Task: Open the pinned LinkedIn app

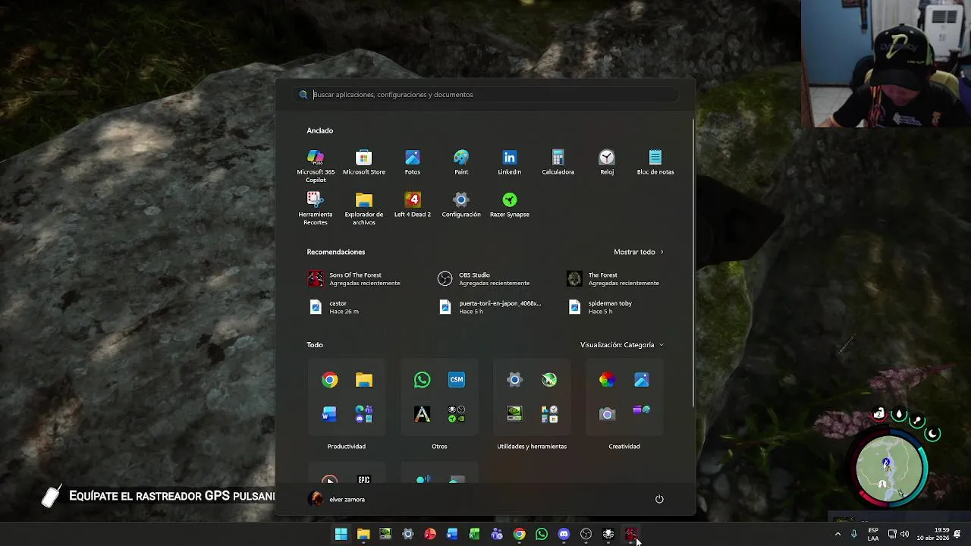Action: (510, 162)
